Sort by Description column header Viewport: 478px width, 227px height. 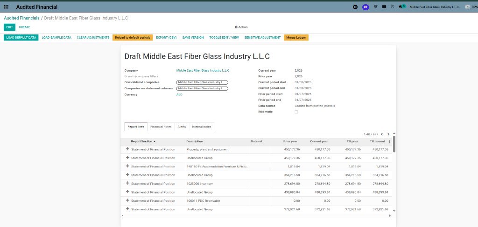[x=195, y=141]
